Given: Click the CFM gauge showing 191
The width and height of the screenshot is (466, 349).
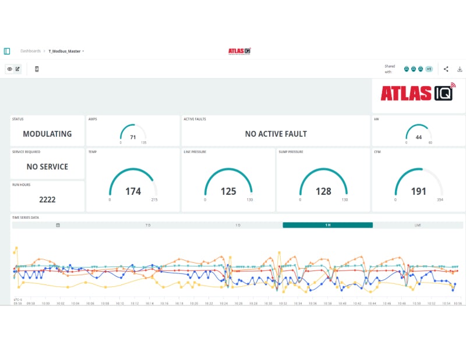Looking at the screenshot, I should 418,184.
